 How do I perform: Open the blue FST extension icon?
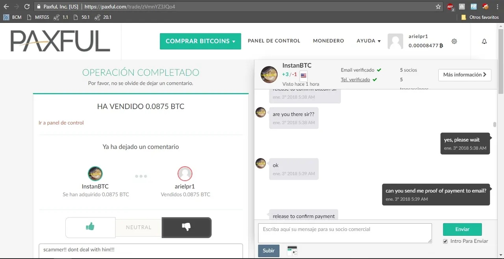click(474, 7)
